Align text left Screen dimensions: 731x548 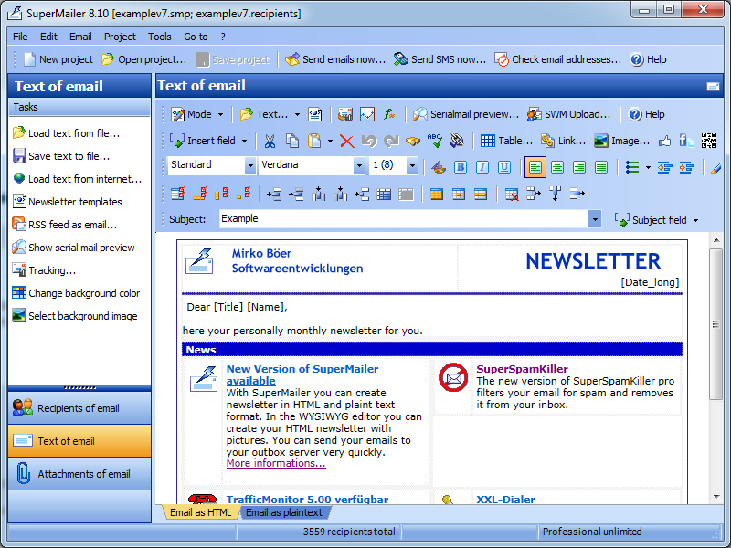(x=535, y=167)
